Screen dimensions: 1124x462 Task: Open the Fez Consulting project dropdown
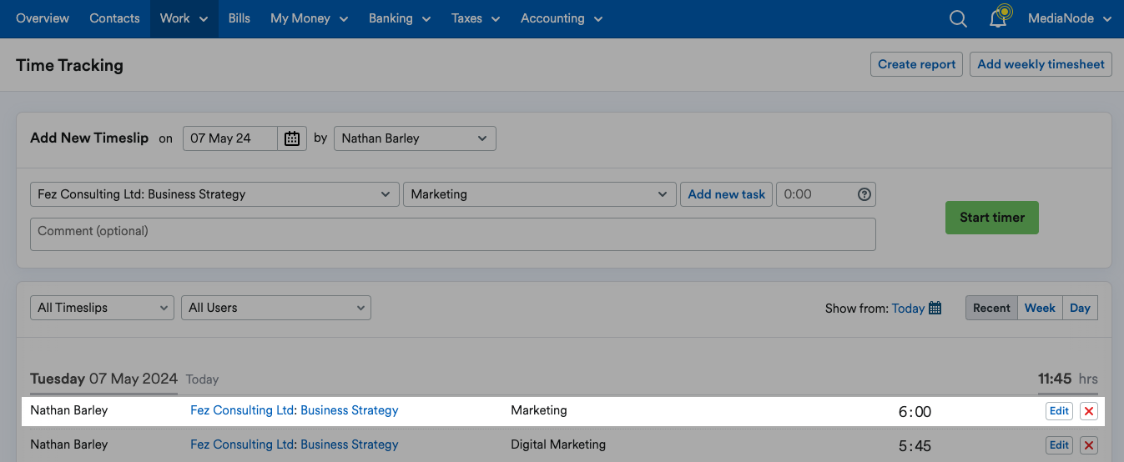click(214, 194)
